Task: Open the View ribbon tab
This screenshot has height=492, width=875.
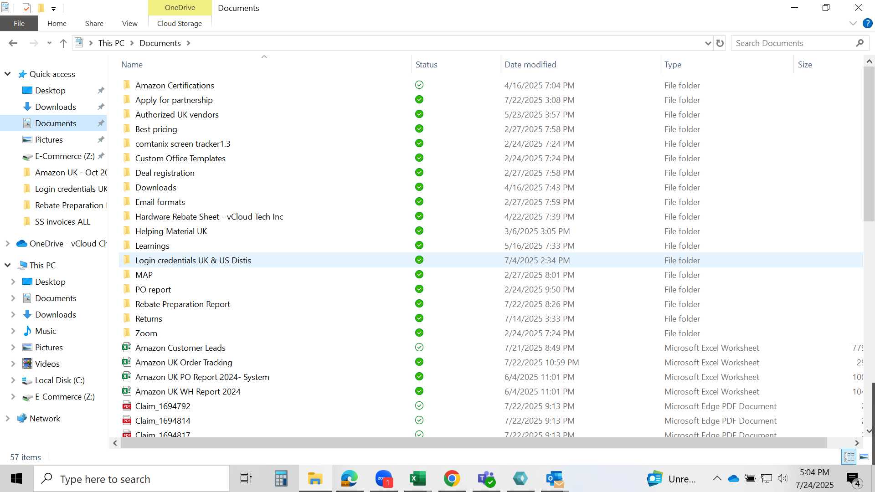Action: (x=129, y=23)
